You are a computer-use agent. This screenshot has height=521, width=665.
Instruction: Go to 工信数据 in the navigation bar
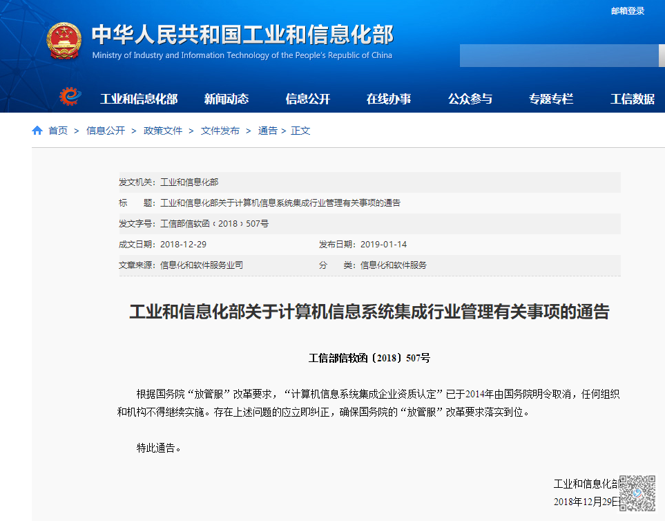pyautogui.click(x=632, y=99)
